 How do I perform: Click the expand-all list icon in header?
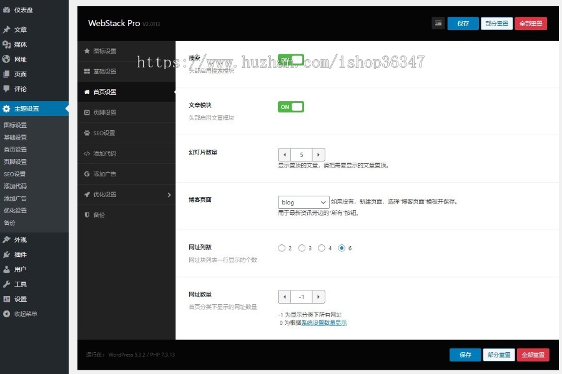438,23
